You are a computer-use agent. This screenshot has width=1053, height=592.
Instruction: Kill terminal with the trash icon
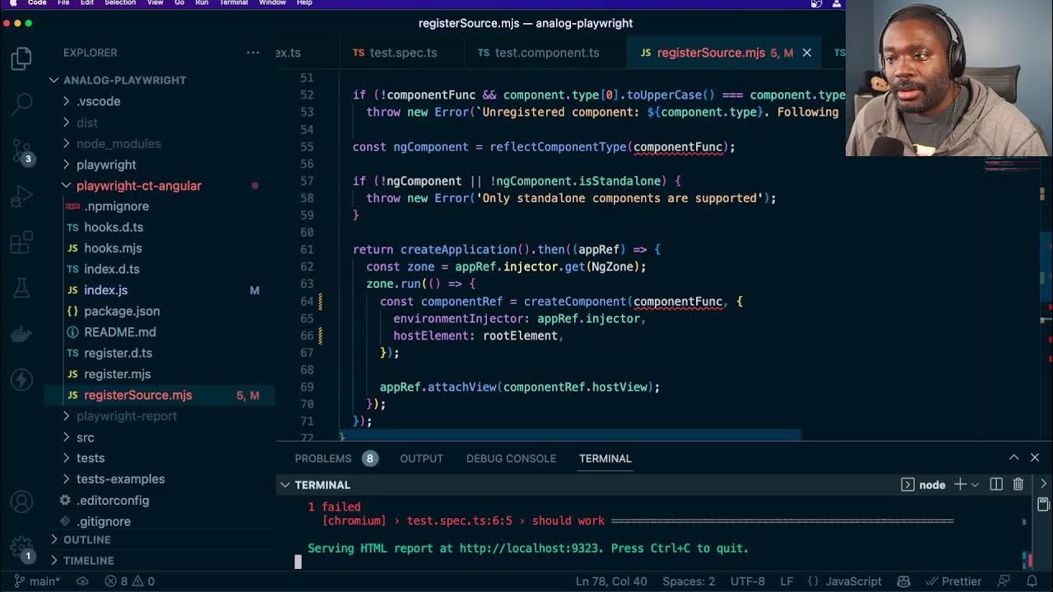[1018, 484]
